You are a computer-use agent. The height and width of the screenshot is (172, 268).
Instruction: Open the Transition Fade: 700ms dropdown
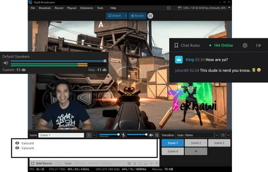coord(197,135)
